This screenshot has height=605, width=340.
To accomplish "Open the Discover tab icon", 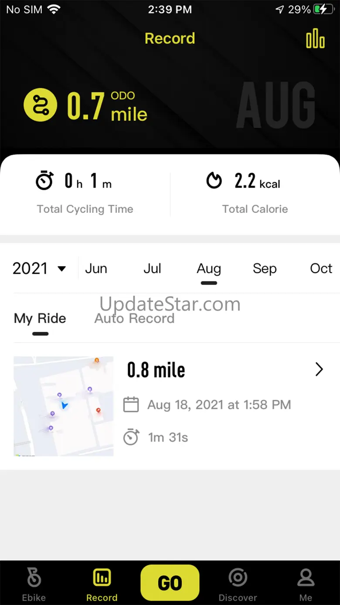I will pos(238,578).
